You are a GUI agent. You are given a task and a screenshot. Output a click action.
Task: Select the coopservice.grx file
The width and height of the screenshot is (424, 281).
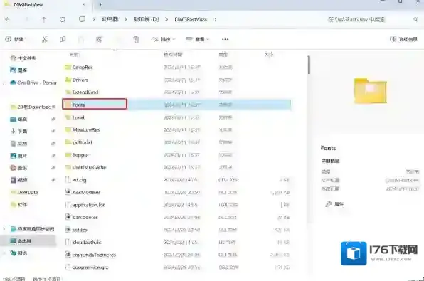[x=87, y=267]
